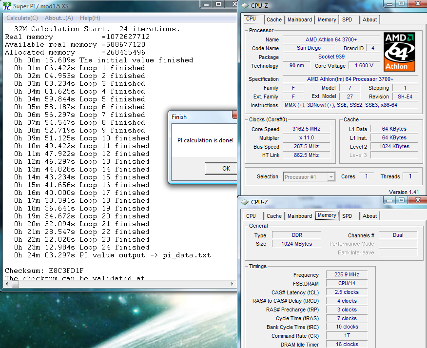Open Cache tab in lower CPU-Z window
The width and height of the screenshot is (427, 348).
click(274, 216)
